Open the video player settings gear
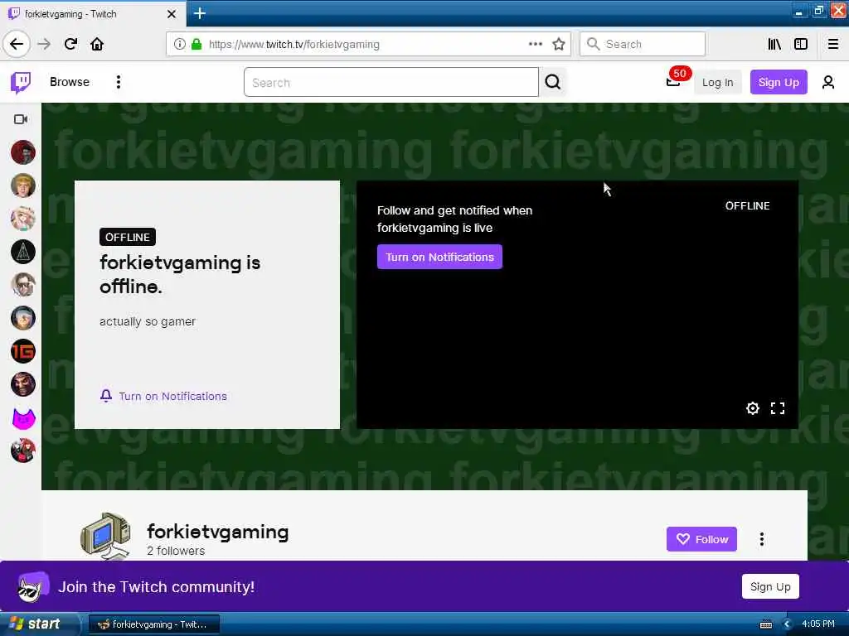Viewport: 849px width, 636px height. coord(753,408)
